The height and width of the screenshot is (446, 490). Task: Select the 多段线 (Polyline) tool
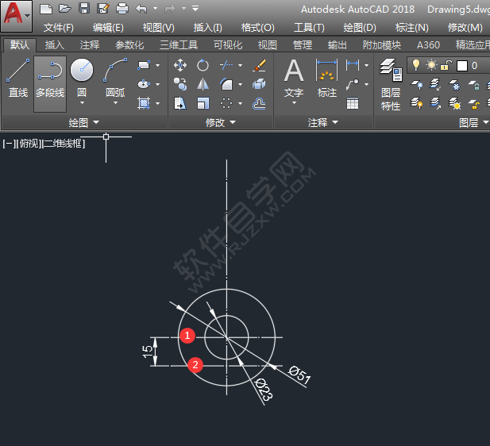[49, 79]
